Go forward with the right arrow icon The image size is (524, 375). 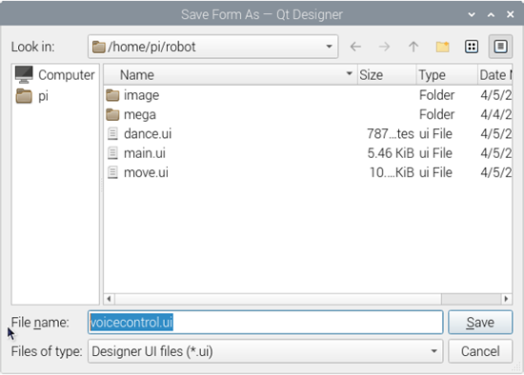(x=384, y=47)
